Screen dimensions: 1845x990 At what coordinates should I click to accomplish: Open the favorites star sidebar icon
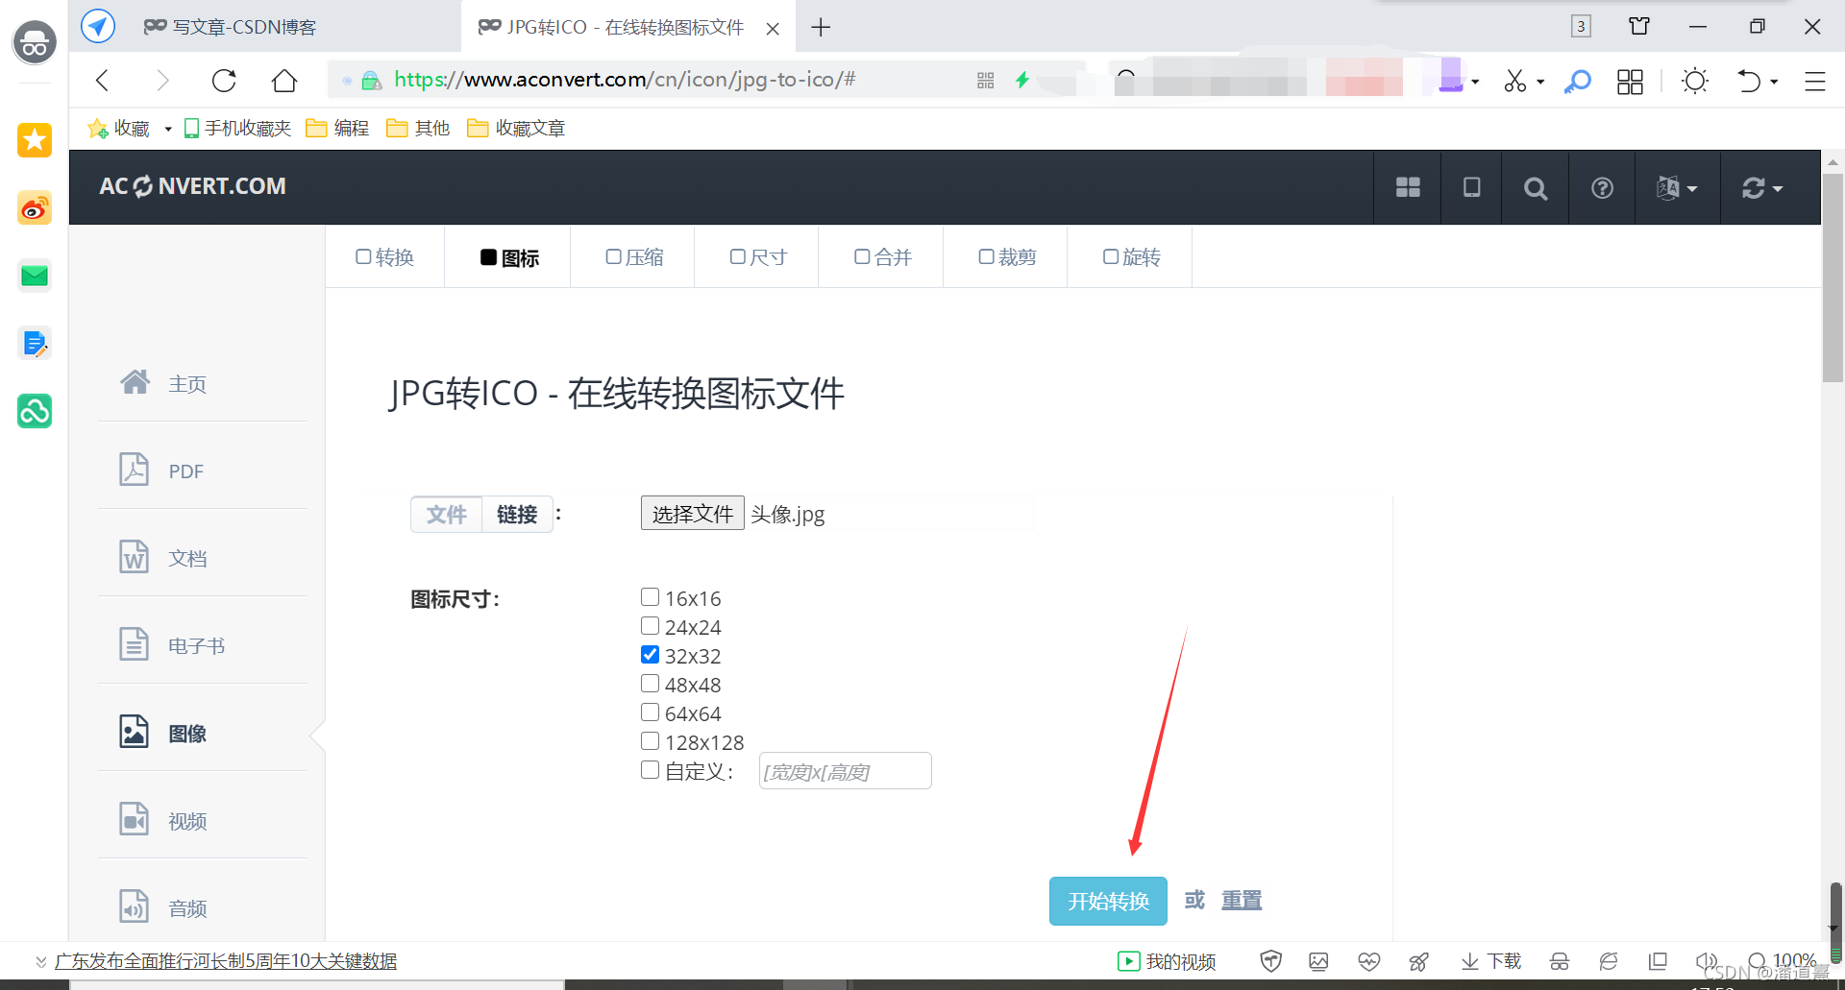35,140
